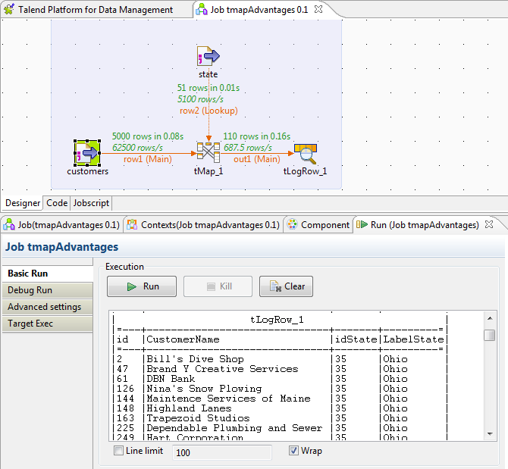Open the Contexts(Job tmapAdvantages 0.1) tab
Image resolution: width=508 pixels, height=469 pixels.
tap(204, 225)
